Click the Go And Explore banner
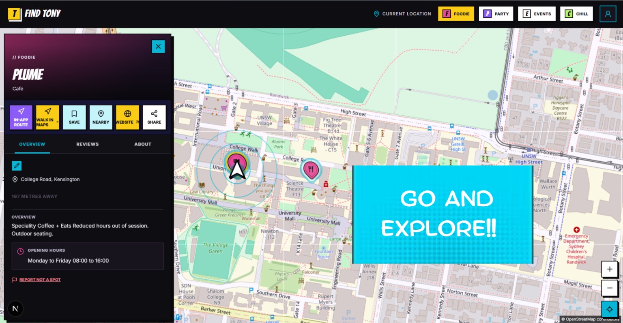The width and height of the screenshot is (623, 323). [x=443, y=214]
